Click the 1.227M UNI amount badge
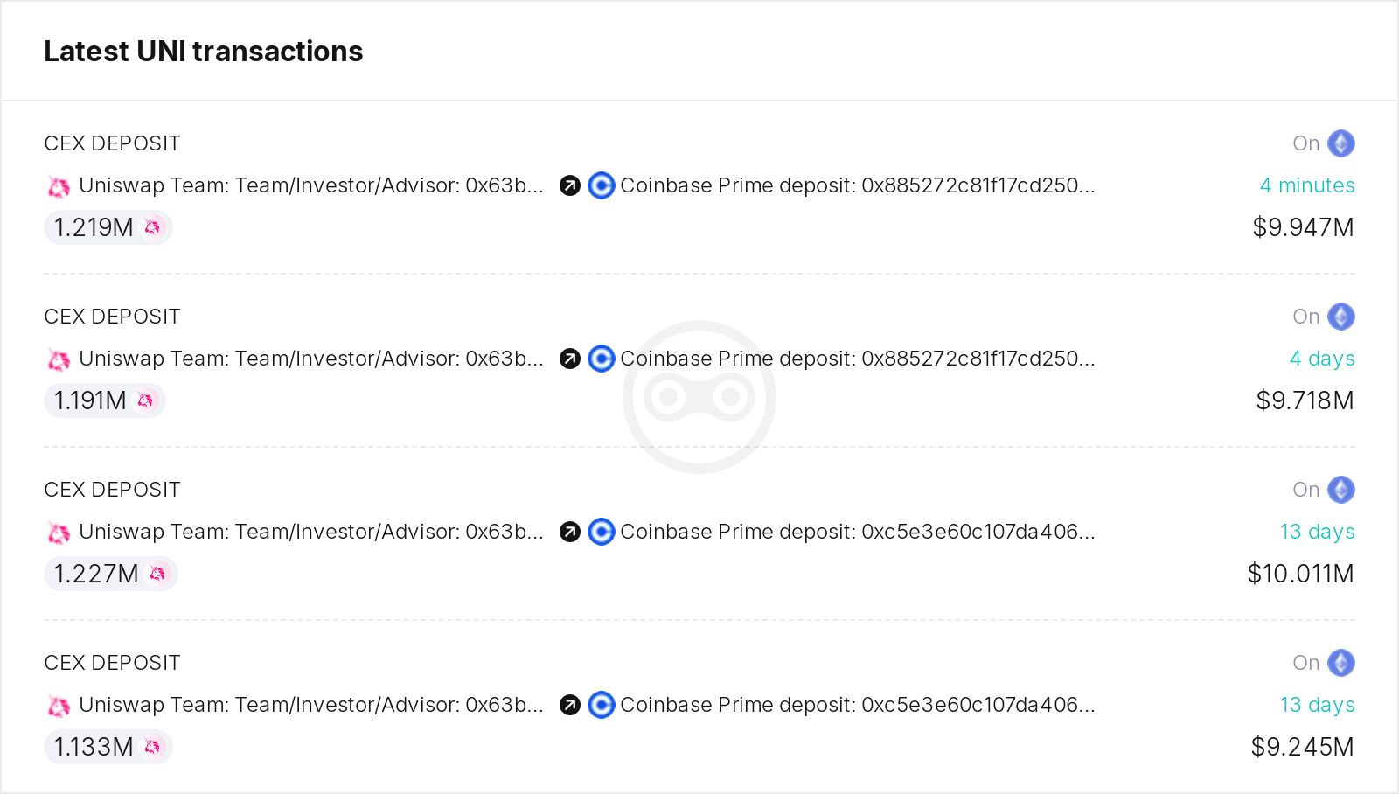Screen dimensions: 1399x794 110,574
